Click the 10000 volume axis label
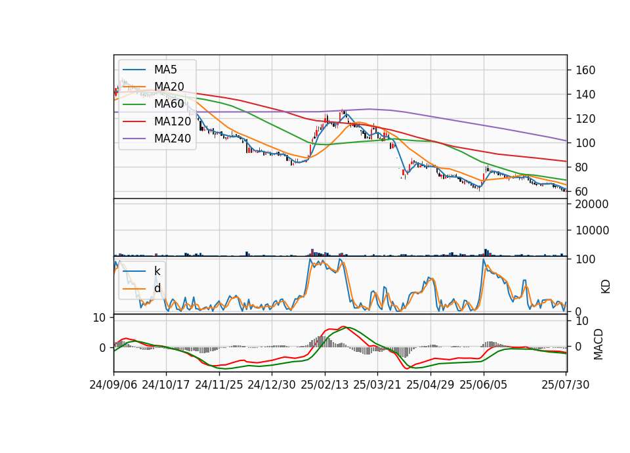This screenshot has width=630, height=453. [591, 230]
